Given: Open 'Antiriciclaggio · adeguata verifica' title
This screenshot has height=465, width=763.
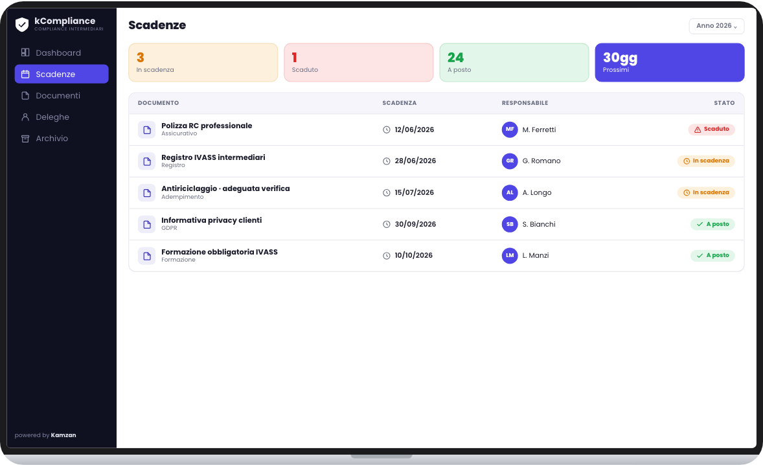Looking at the screenshot, I should [225, 188].
